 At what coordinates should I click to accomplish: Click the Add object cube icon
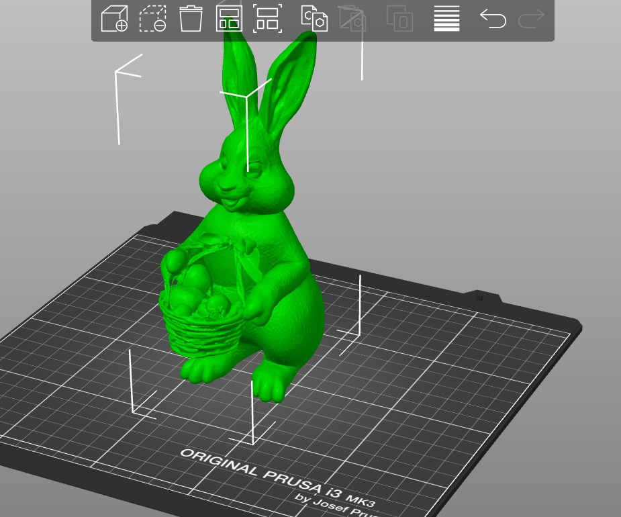click(114, 18)
